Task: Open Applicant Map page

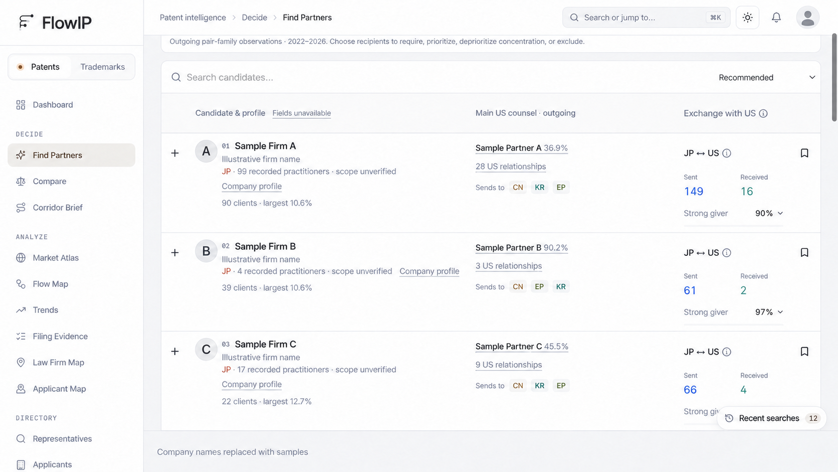Action: [x=71, y=389]
